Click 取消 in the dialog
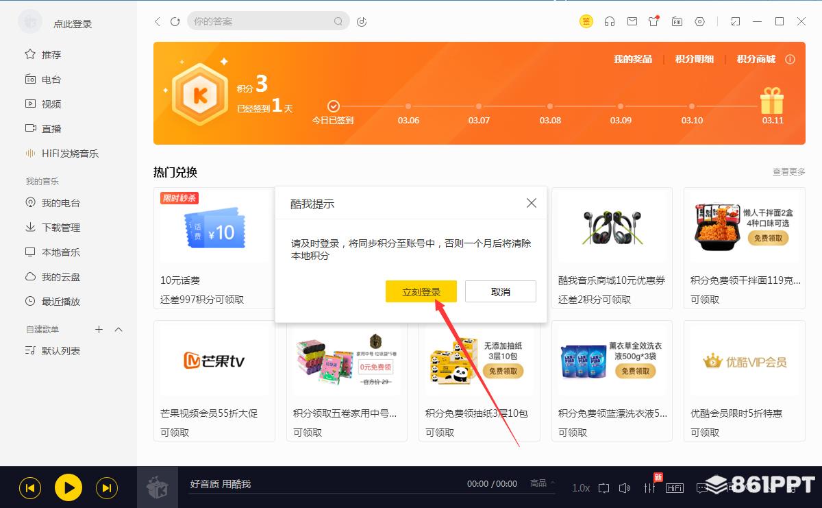The image size is (822, 508). coord(501,291)
